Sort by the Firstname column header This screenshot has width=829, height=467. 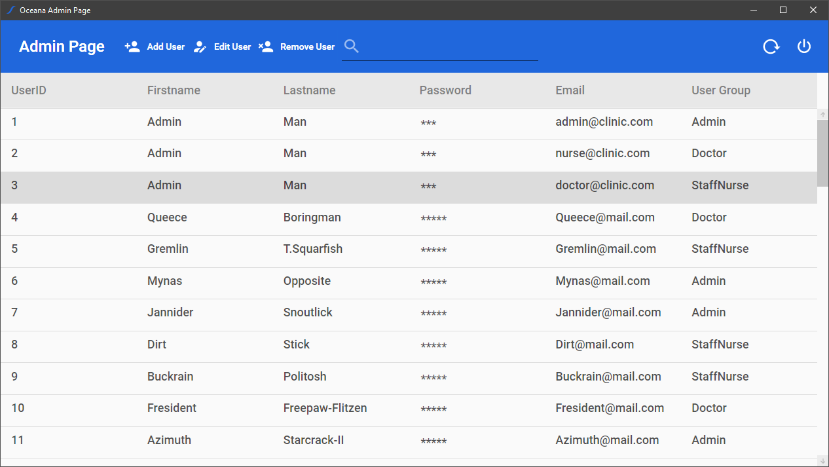pyautogui.click(x=174, y=90)
